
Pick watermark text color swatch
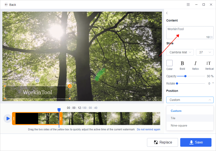169,63
